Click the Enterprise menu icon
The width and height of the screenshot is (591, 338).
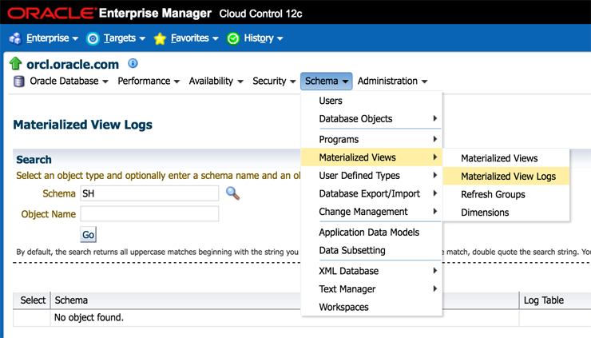click(15, 38)
